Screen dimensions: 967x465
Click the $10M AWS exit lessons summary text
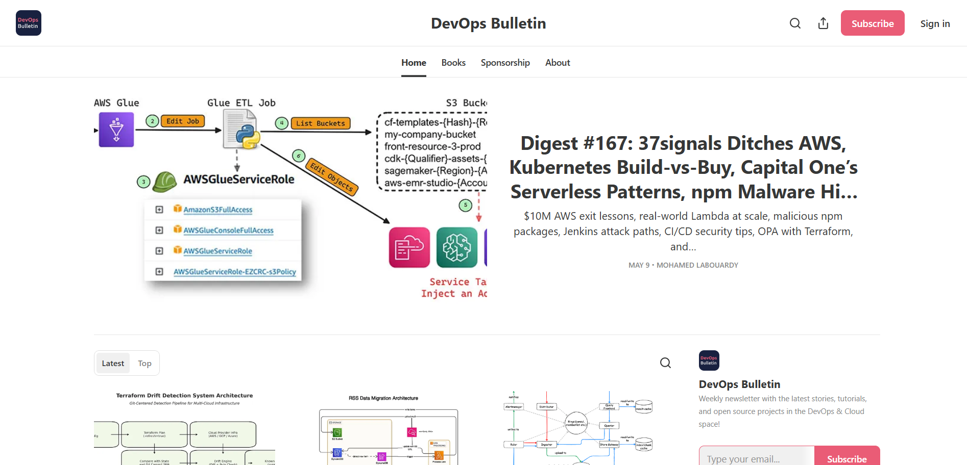coord(683,231)
